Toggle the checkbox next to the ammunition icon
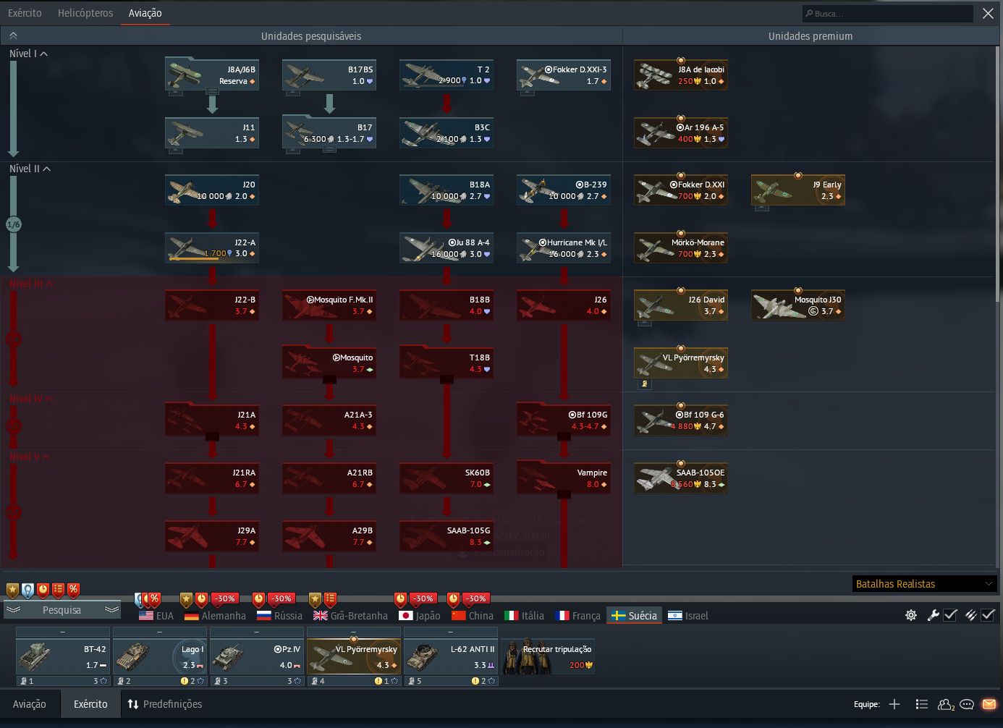The width and height of the screenshot is (1003, 728). pos(988,615)
